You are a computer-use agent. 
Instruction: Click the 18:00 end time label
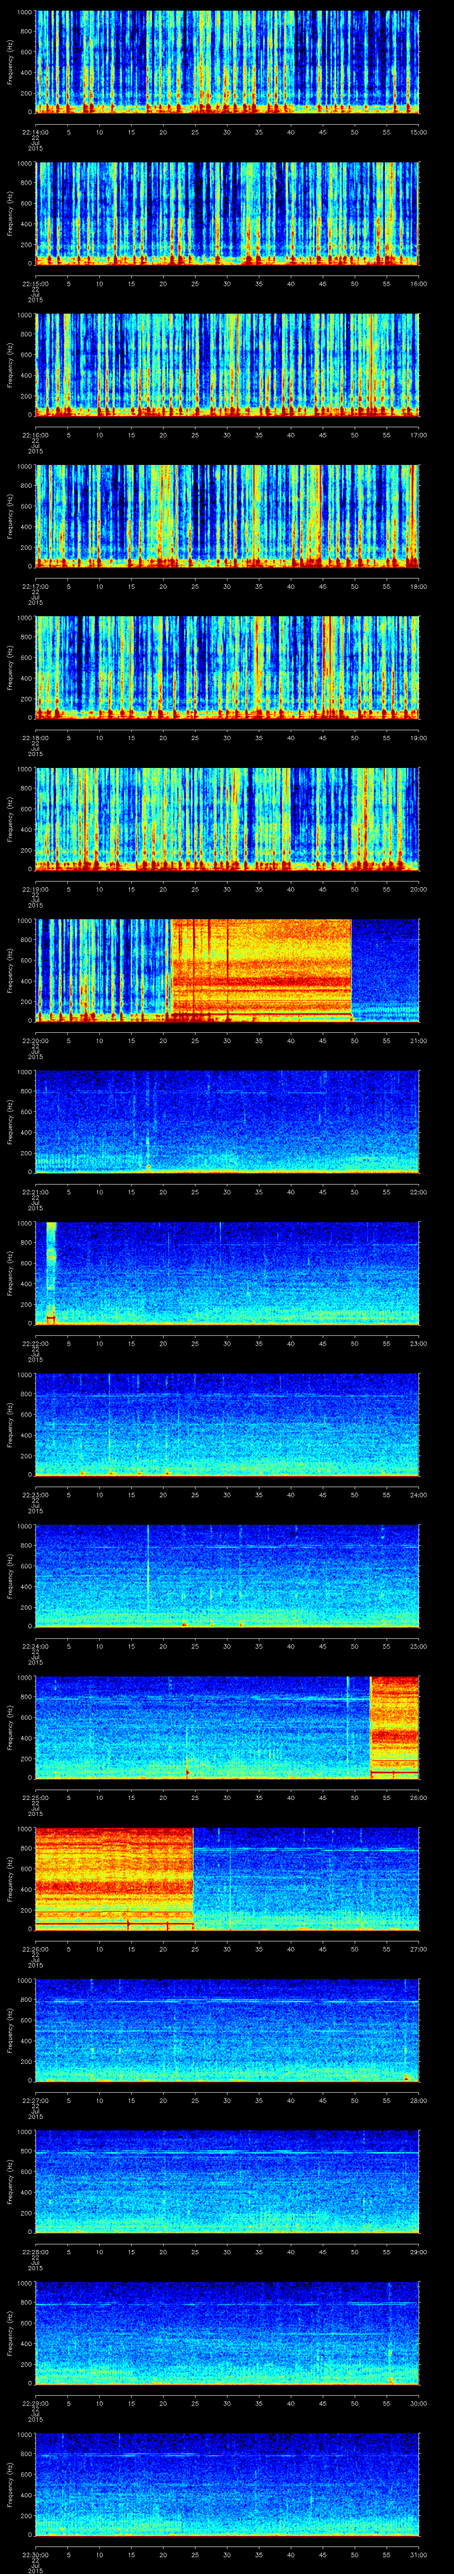(418, 586)
